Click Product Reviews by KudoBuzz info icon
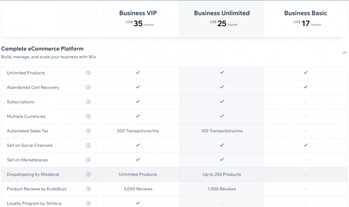The width and height of the screenshot is (349, 207). 88,189
